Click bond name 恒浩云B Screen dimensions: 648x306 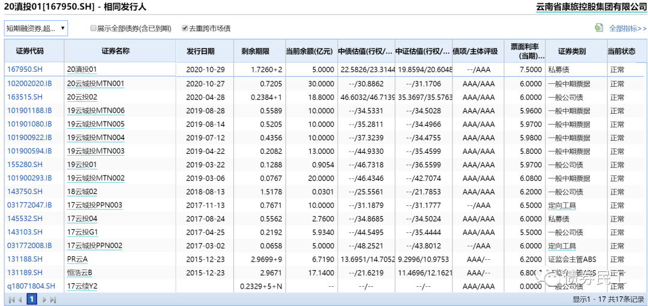(79, 273)
